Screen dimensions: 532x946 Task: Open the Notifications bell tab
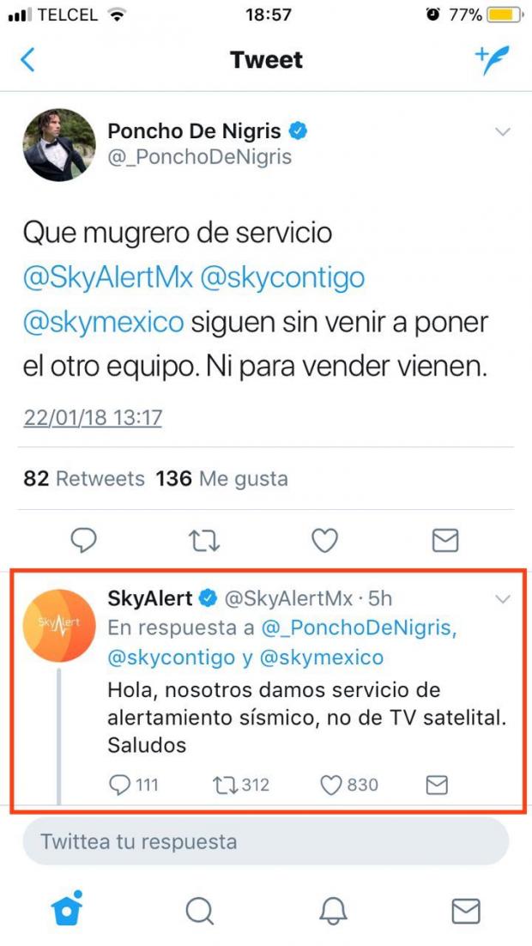[x=334, y=911]
